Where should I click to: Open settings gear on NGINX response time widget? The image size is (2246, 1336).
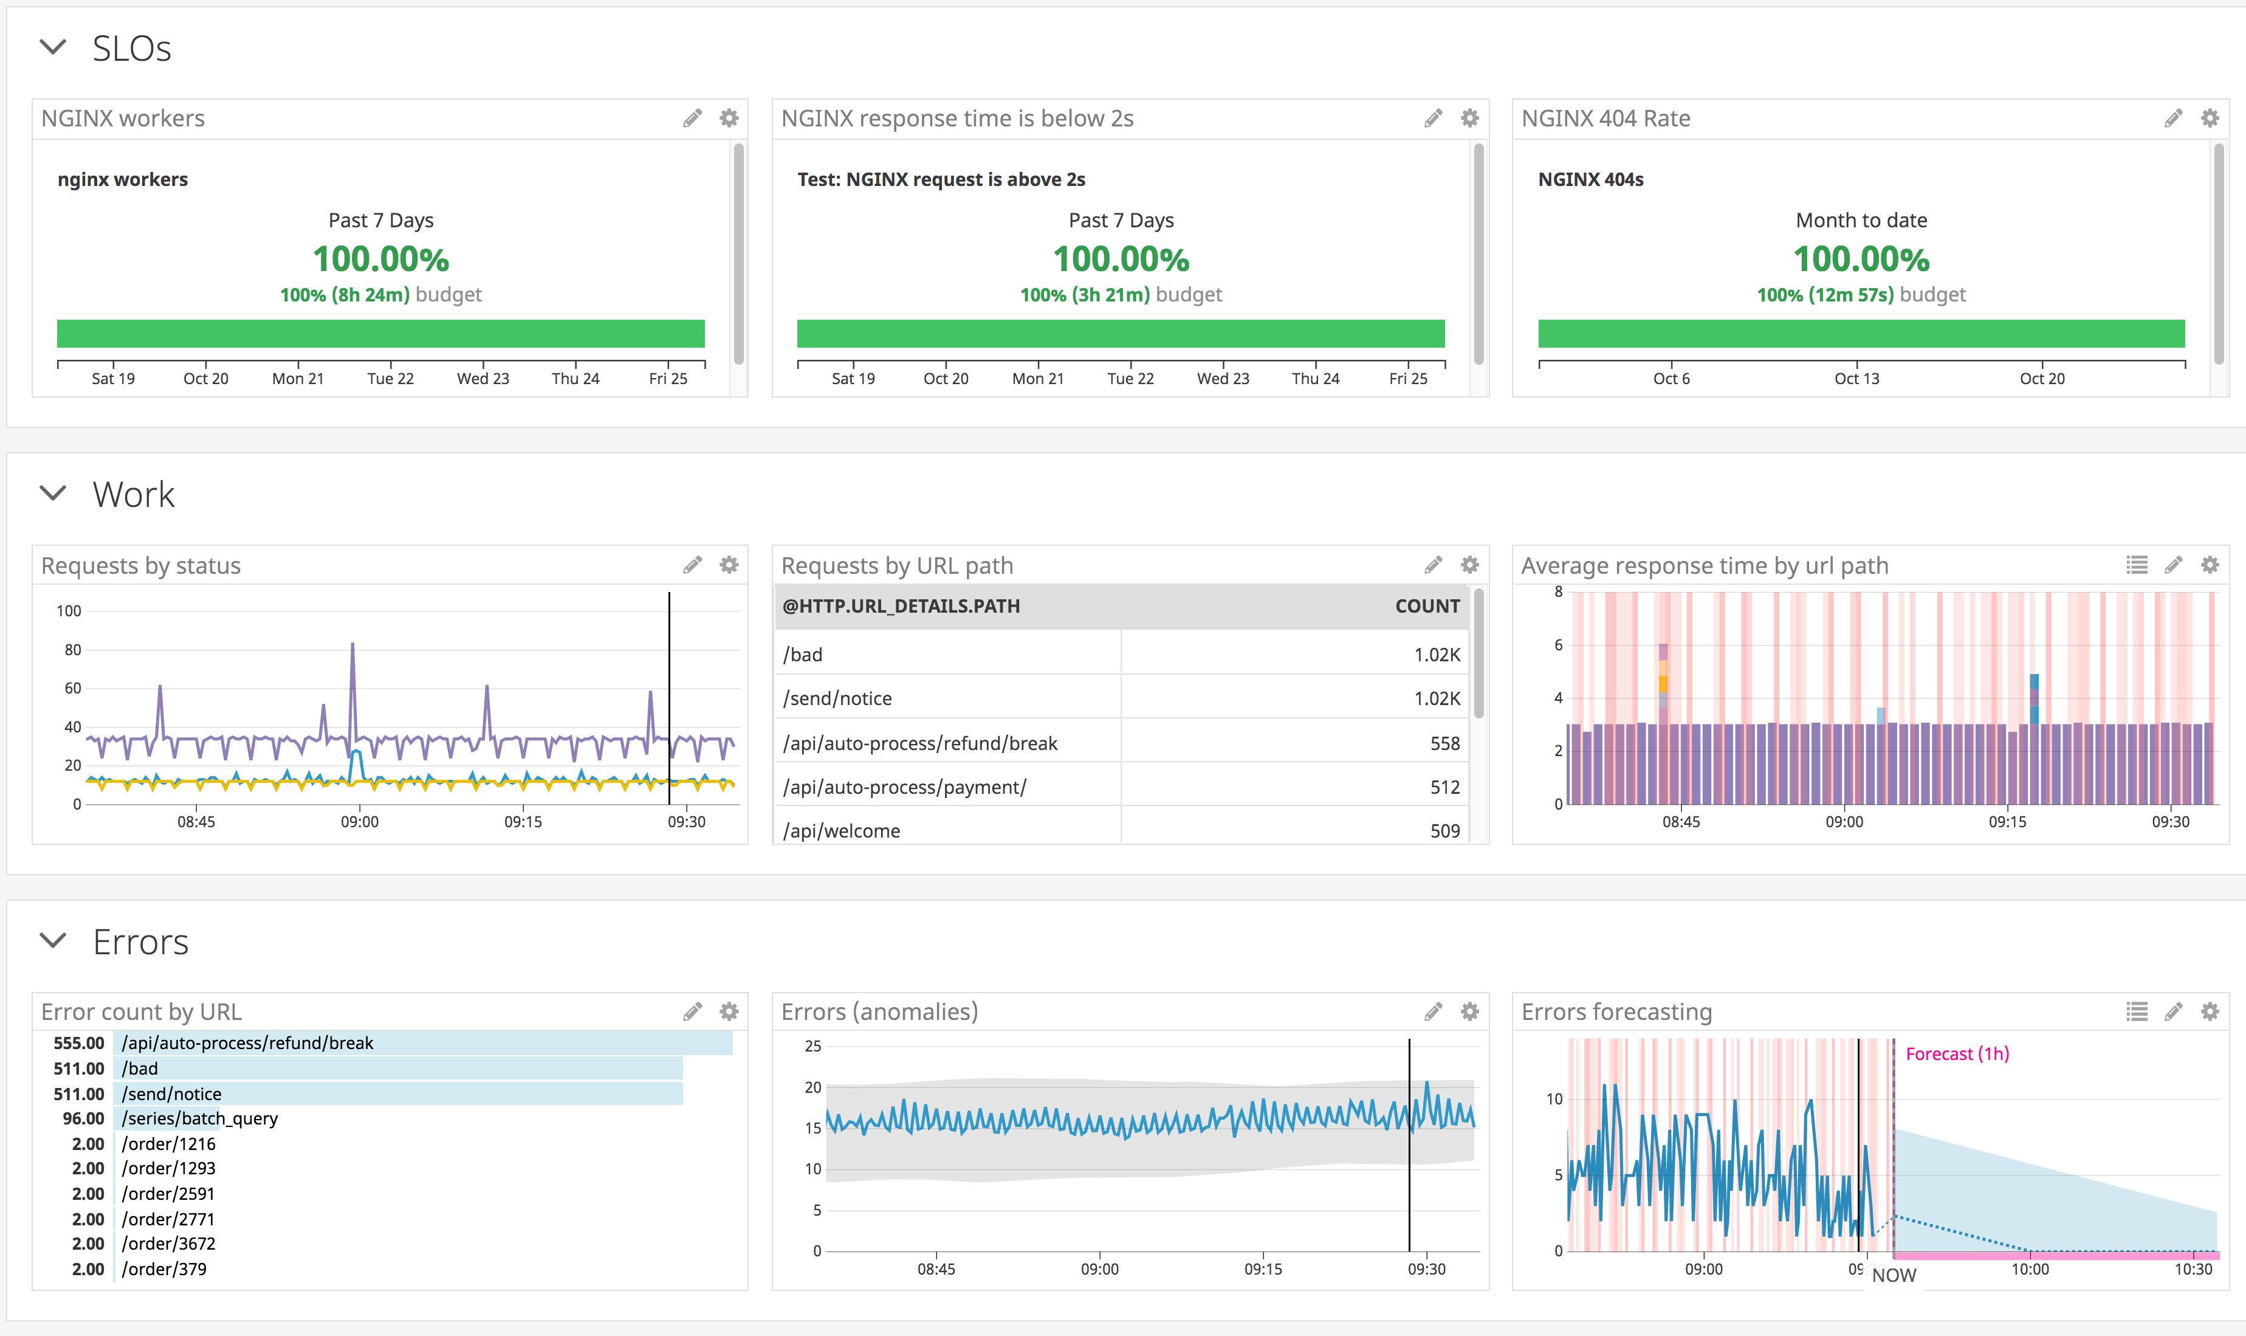point(1469,117)
